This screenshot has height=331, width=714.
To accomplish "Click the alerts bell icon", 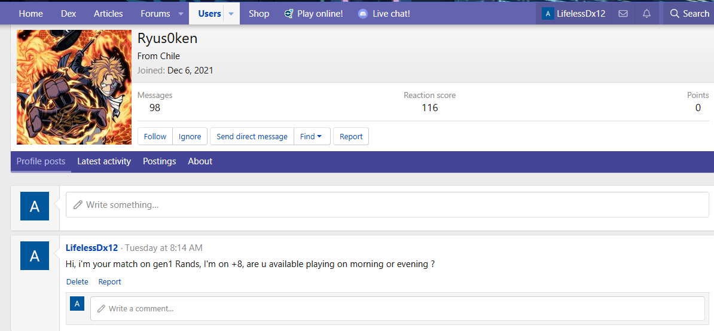I will click(x=646, y=13).
